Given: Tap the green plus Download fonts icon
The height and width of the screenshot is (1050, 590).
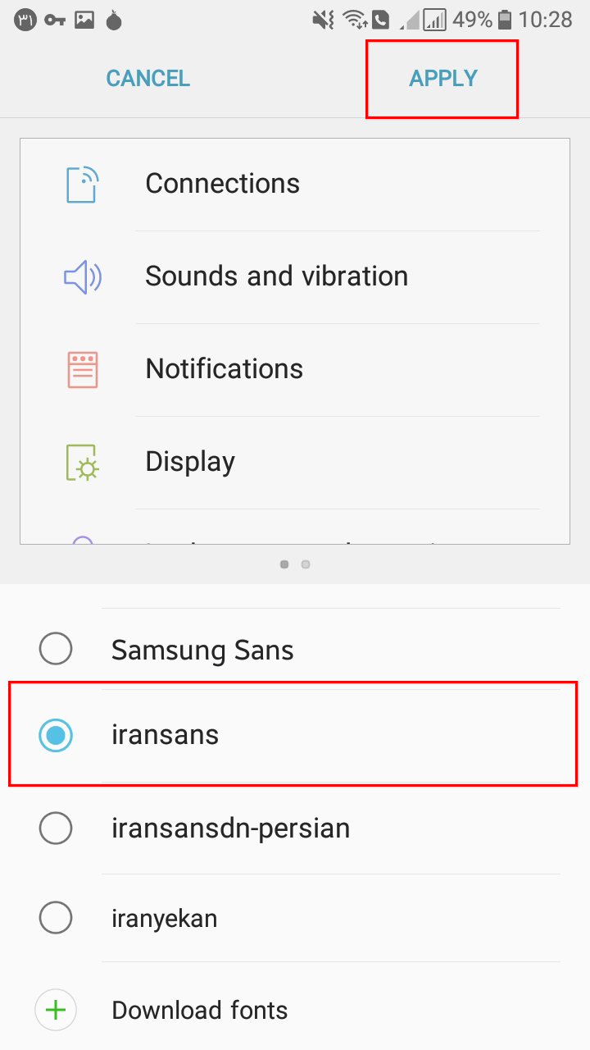Looking at the screenshot, I should 56,1010.
